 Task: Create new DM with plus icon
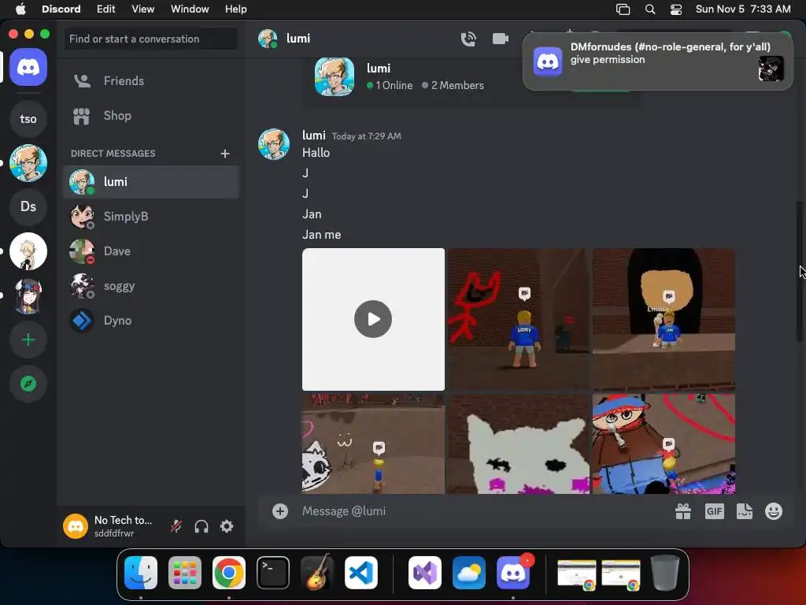(x=224, y=154)
